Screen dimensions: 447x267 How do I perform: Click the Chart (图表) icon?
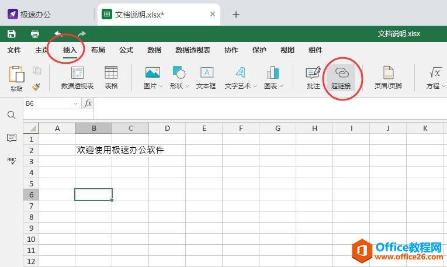[272, 72]
